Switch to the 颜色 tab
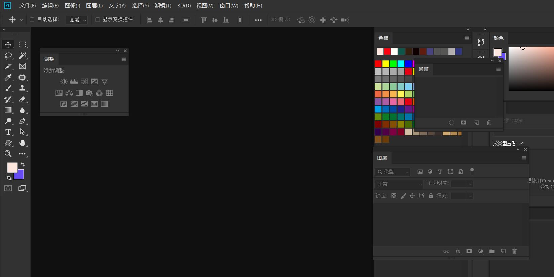Viewport: 554px width, 277px height. pos(498,38)
